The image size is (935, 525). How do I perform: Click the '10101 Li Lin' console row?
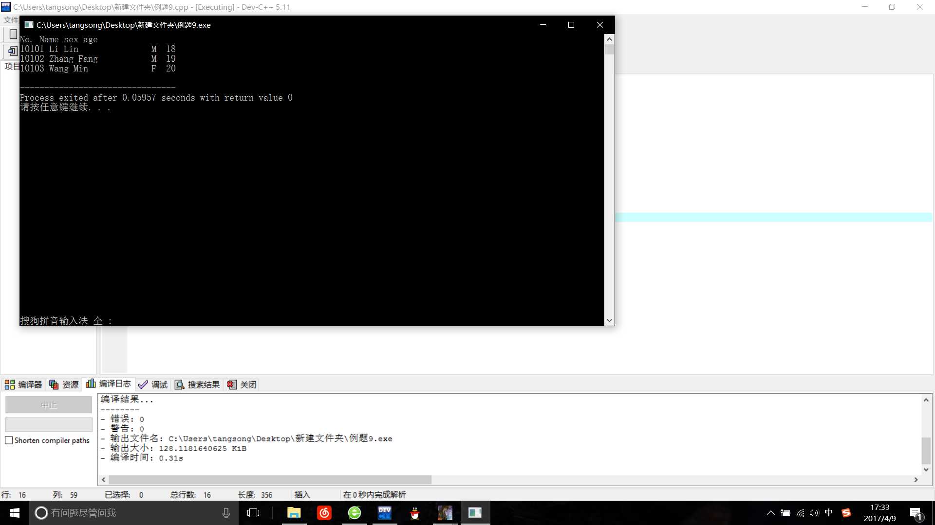98,49
